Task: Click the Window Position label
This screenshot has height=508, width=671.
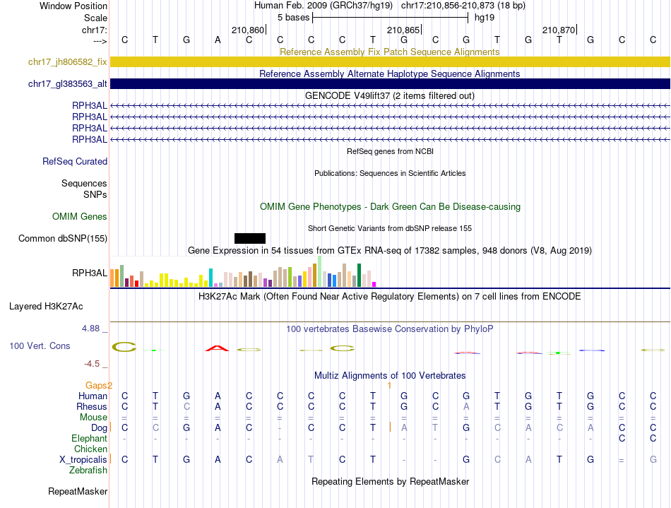Action: (x=73, y=6)
